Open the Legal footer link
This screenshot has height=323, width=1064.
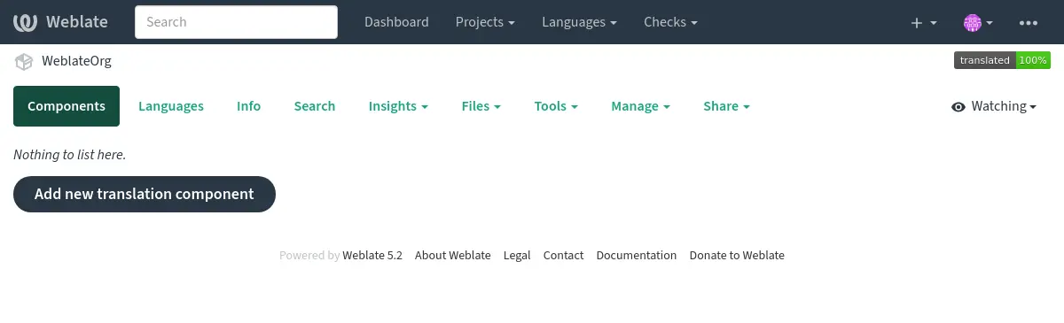(x=517, y=255)
